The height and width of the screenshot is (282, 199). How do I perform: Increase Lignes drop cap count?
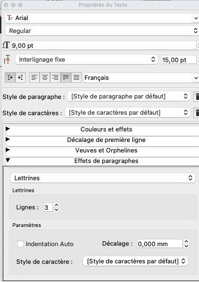[57, 205]
